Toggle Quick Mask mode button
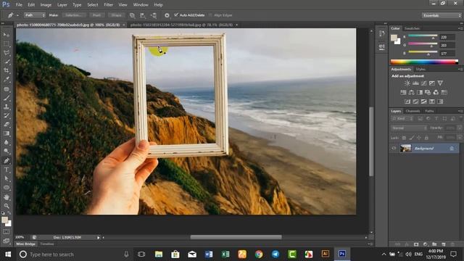The height and width of the screenshot is (261, 464). click(x=7, y=232)
